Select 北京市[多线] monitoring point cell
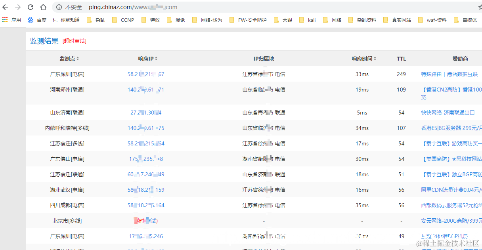The image size is (482, 250). point(67,221)
